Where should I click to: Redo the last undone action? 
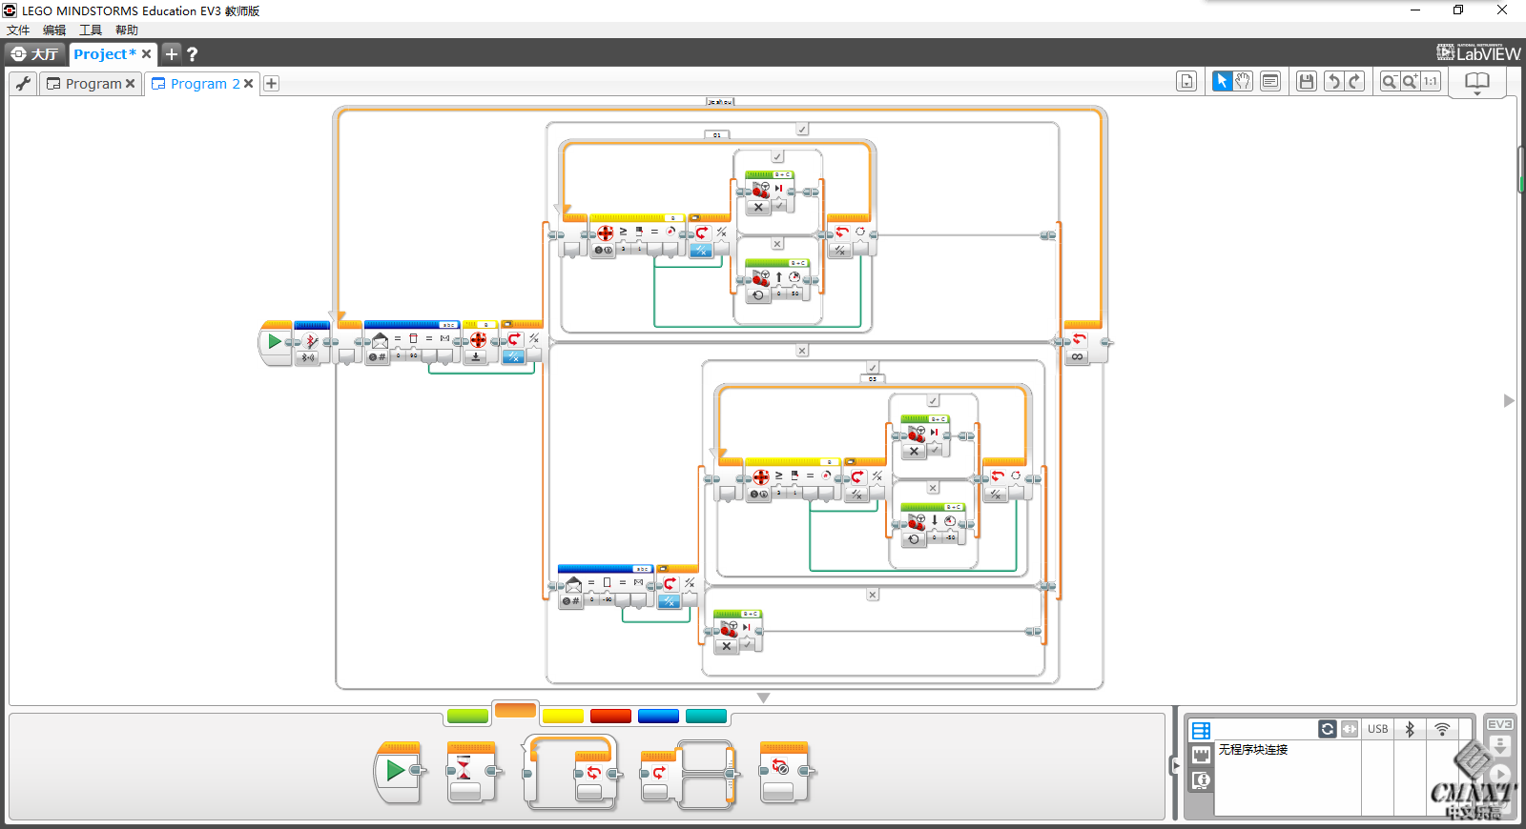pyautogui.click(x=1355, y=82)
